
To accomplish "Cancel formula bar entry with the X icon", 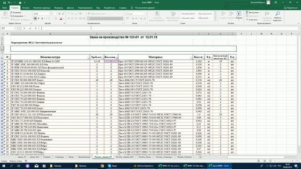I will (x=24, y=28).
